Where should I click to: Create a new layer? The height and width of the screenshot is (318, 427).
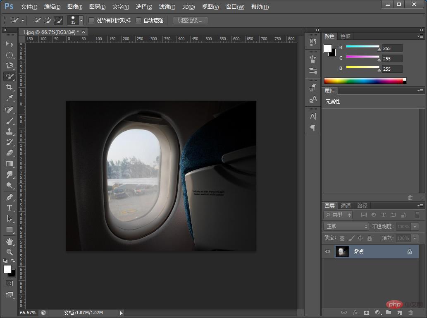[399, 313]
